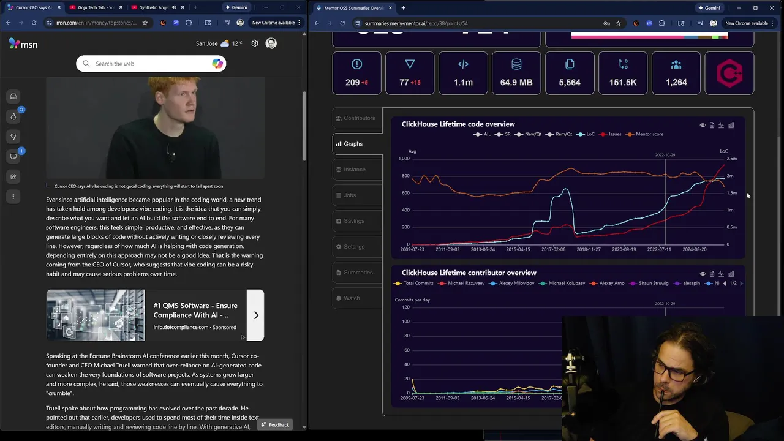Click the MSN thumbs-down dislike icon
This screenshot has height=441, width=784.
click(13, 137)
